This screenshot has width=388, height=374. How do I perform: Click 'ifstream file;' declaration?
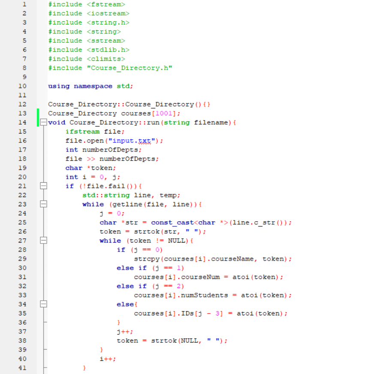95,131
